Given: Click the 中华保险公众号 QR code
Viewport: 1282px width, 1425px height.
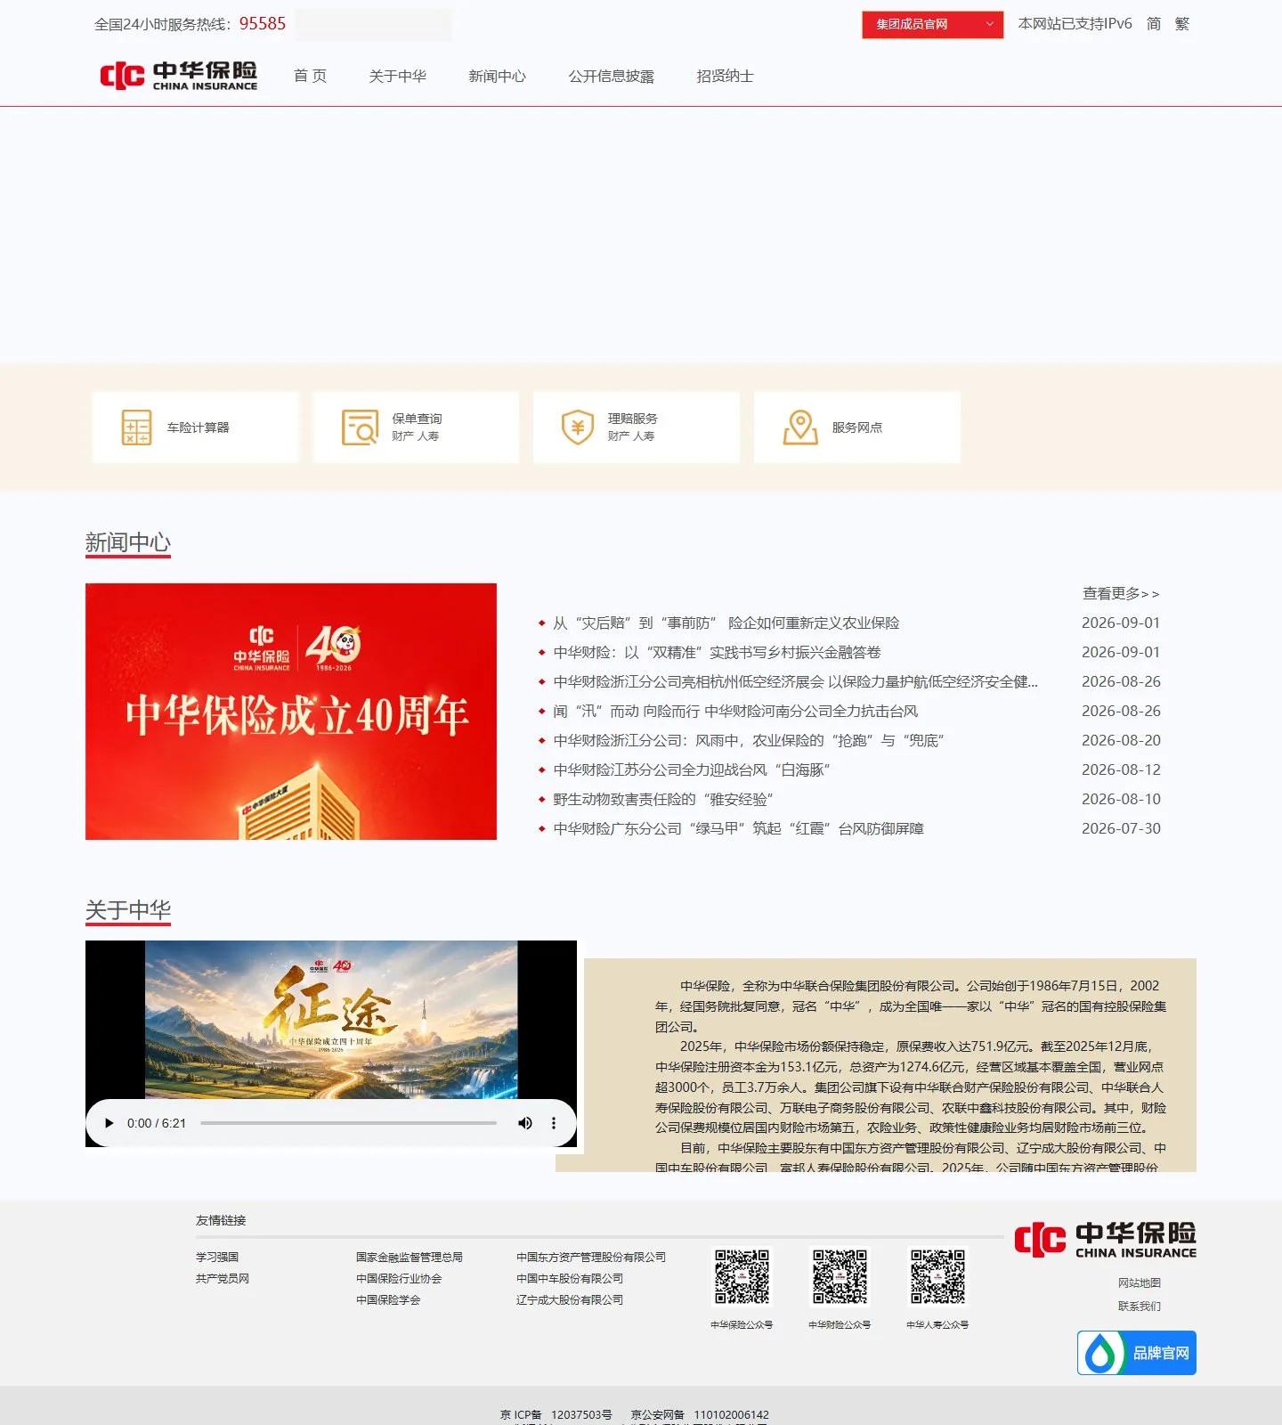Looking at the screenshot, I should pyautogui.click(x=742, y=1276).
